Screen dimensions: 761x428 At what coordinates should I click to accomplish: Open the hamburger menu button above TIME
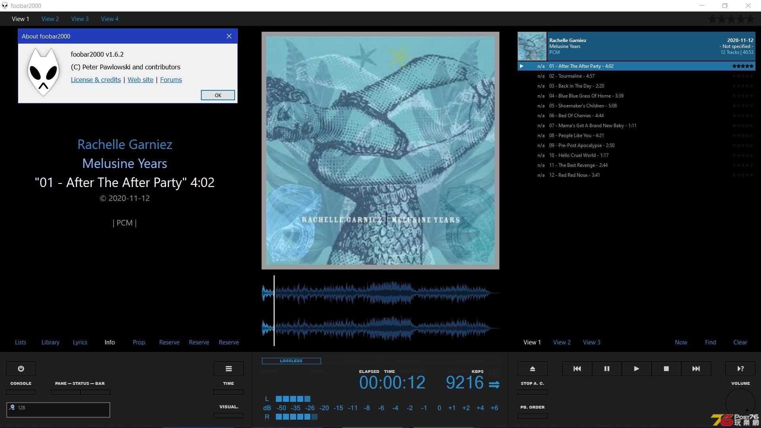pos(229,369)
